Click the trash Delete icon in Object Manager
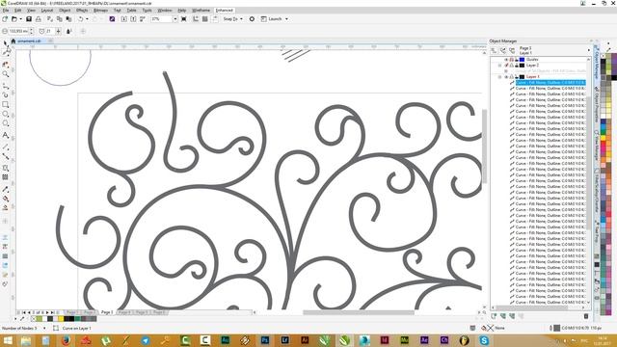The height and width of the screenshot is (347, 617). pyautogui.click(x=586, y=316)
